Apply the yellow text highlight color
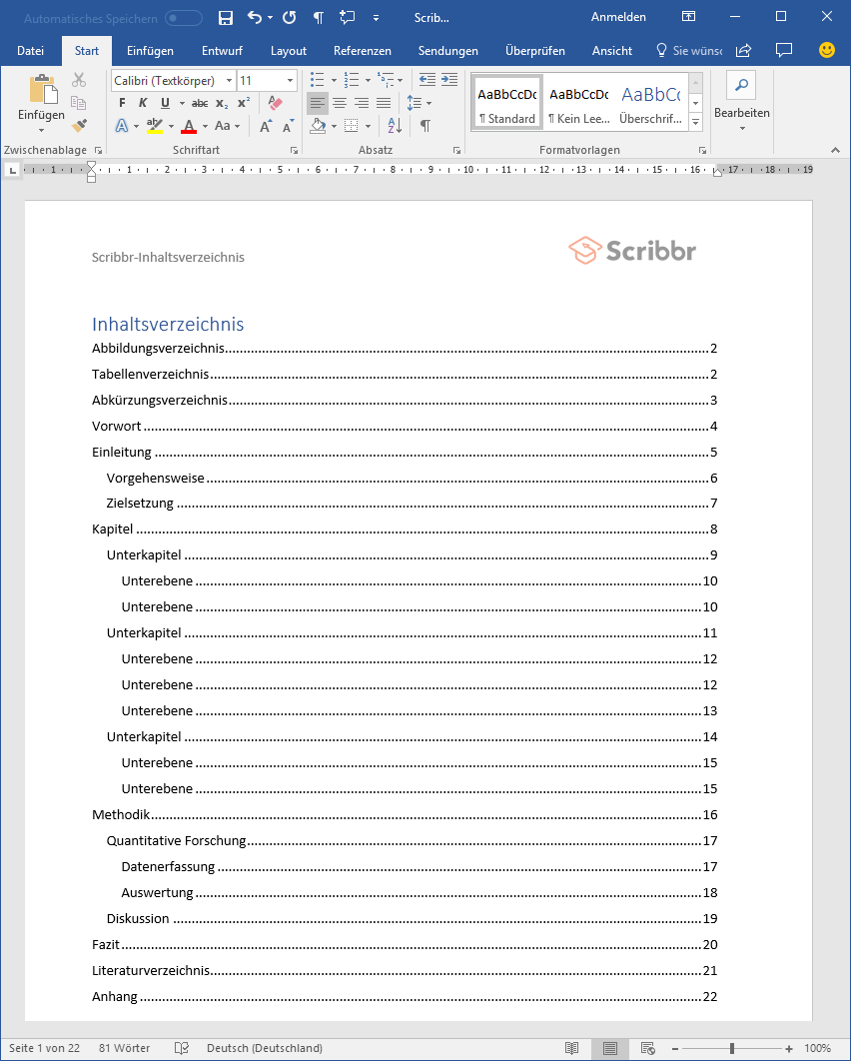851x1061 pixels. [x=154, y=126]
